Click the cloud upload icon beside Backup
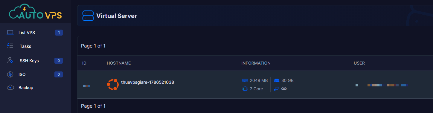The image size is (433, 113). pyautogui.click(x=10, y=87)
